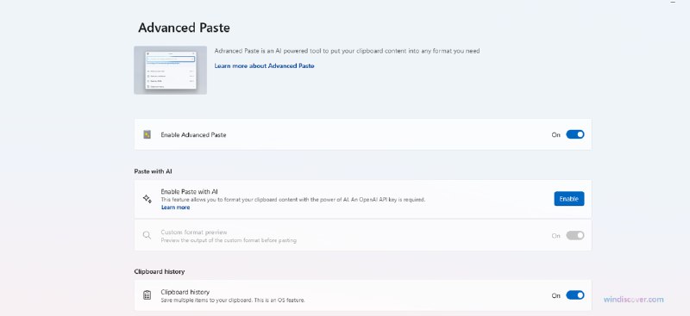
Task: Click the clipboard icon beside Clipboard history
Action: (147, 294)
